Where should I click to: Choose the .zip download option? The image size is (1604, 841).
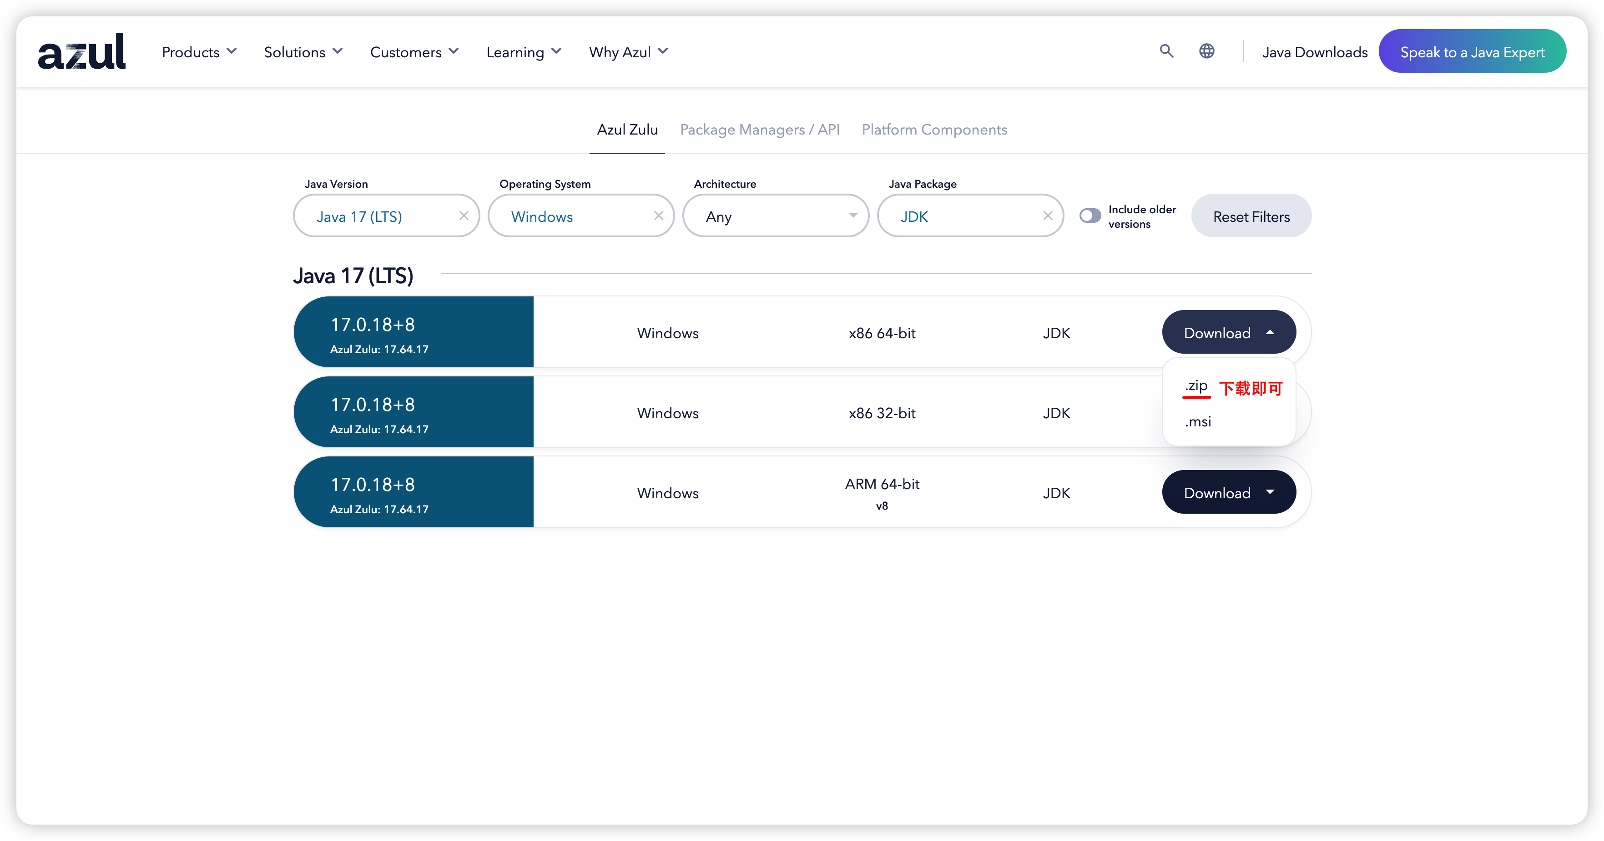(1196, 385)
